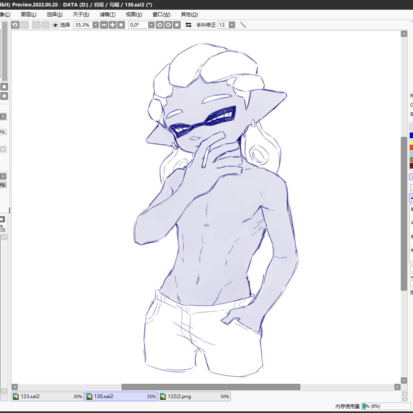Click the layer mask circle icon
The height and width of the screenshot is (413, 413).
click(x=2, y=219)
